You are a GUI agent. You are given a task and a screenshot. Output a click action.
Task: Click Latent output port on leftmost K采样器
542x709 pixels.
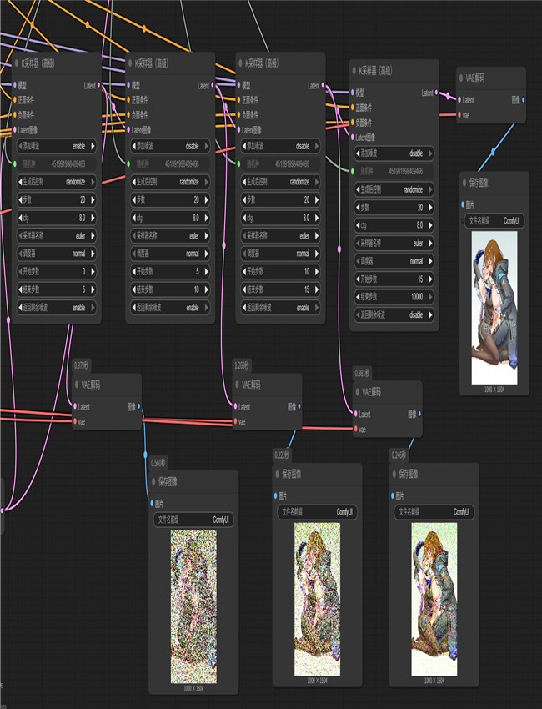pyautogui.click(x=99, y=85)
